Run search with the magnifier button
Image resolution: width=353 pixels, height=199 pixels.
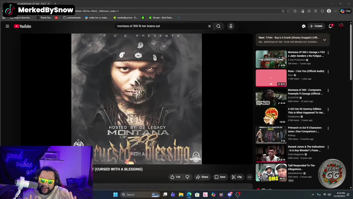click(218, 26)
